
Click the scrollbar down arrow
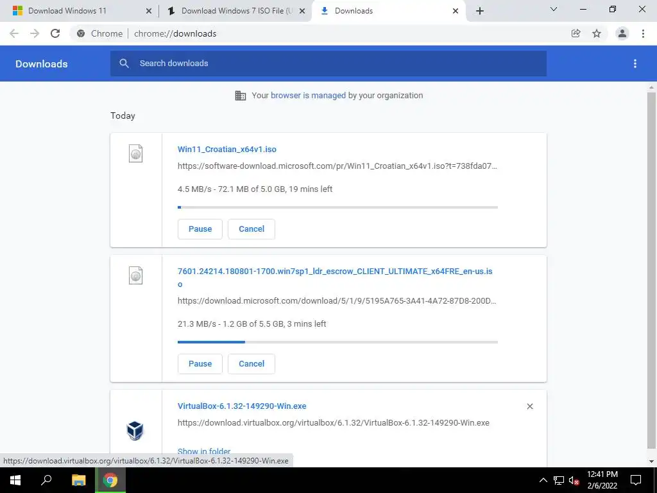[x=652, y=462]
